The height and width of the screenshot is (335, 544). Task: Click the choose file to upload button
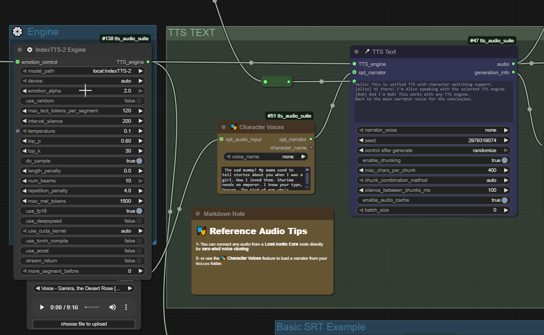click(x=84, y=324)
